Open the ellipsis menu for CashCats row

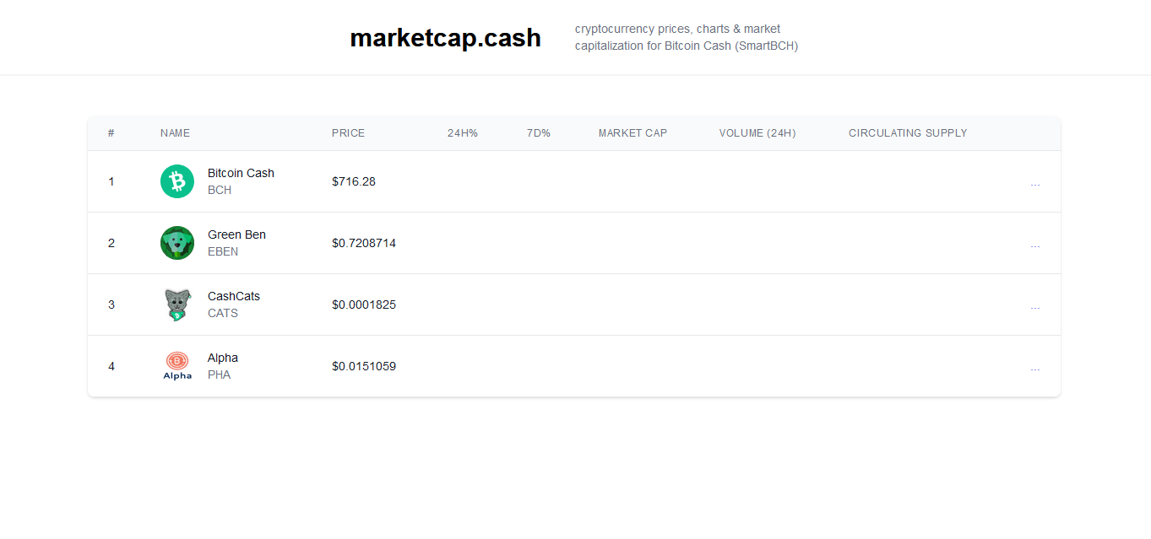click(x=1035, y=306)
